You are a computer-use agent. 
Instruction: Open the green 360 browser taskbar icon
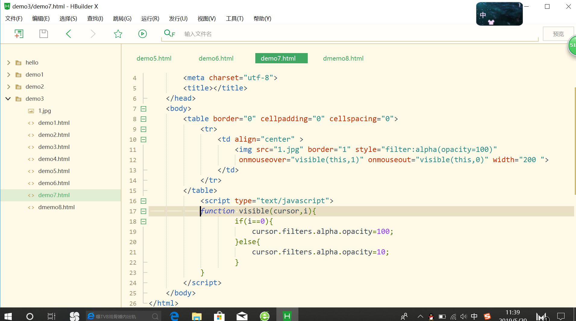point(265,316)
